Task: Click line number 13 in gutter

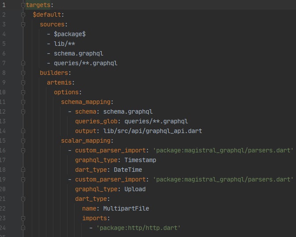Action: [x=3, y=121]
